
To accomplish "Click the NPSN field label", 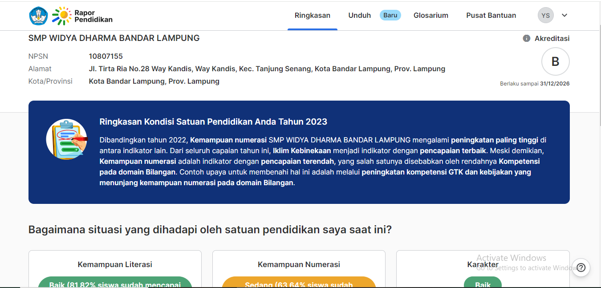I will point(38,57).
